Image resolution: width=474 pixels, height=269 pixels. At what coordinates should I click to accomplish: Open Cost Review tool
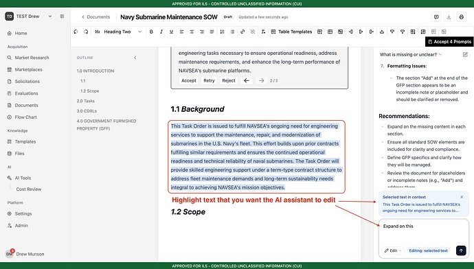(x=29, y=189)
